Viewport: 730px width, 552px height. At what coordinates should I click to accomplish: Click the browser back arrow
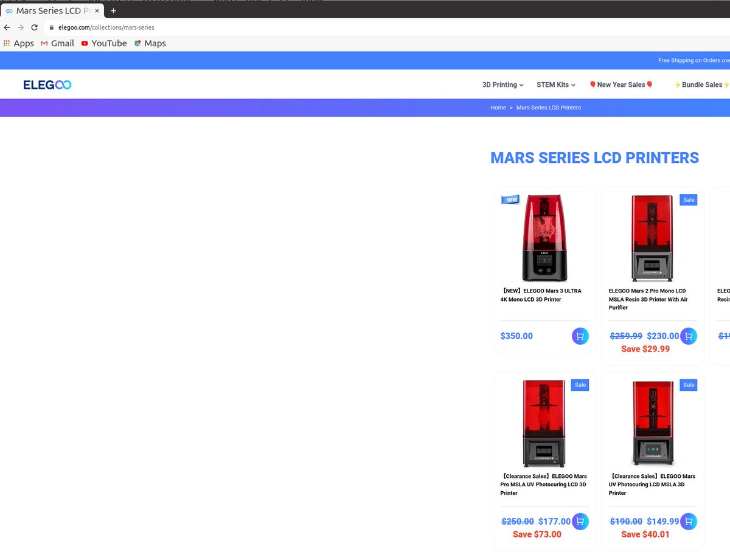click(x=7, y=27)
